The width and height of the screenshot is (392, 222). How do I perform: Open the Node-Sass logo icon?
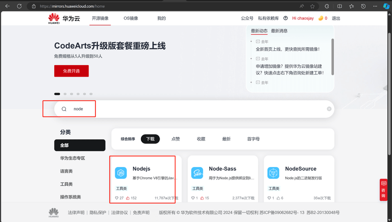point(197,173)
